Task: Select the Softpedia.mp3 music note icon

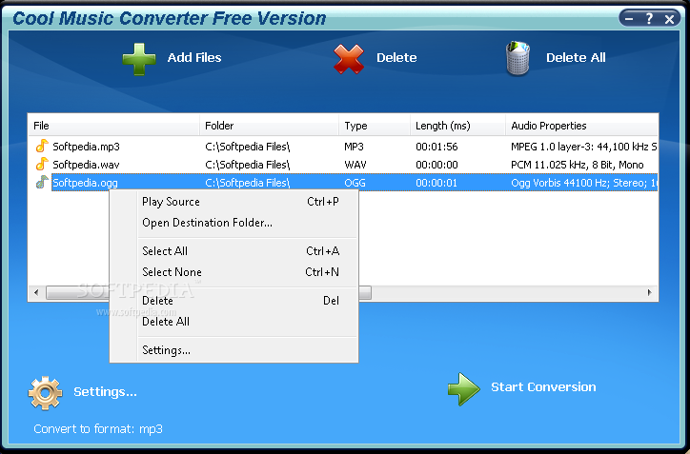Action: tap(42, 146)
